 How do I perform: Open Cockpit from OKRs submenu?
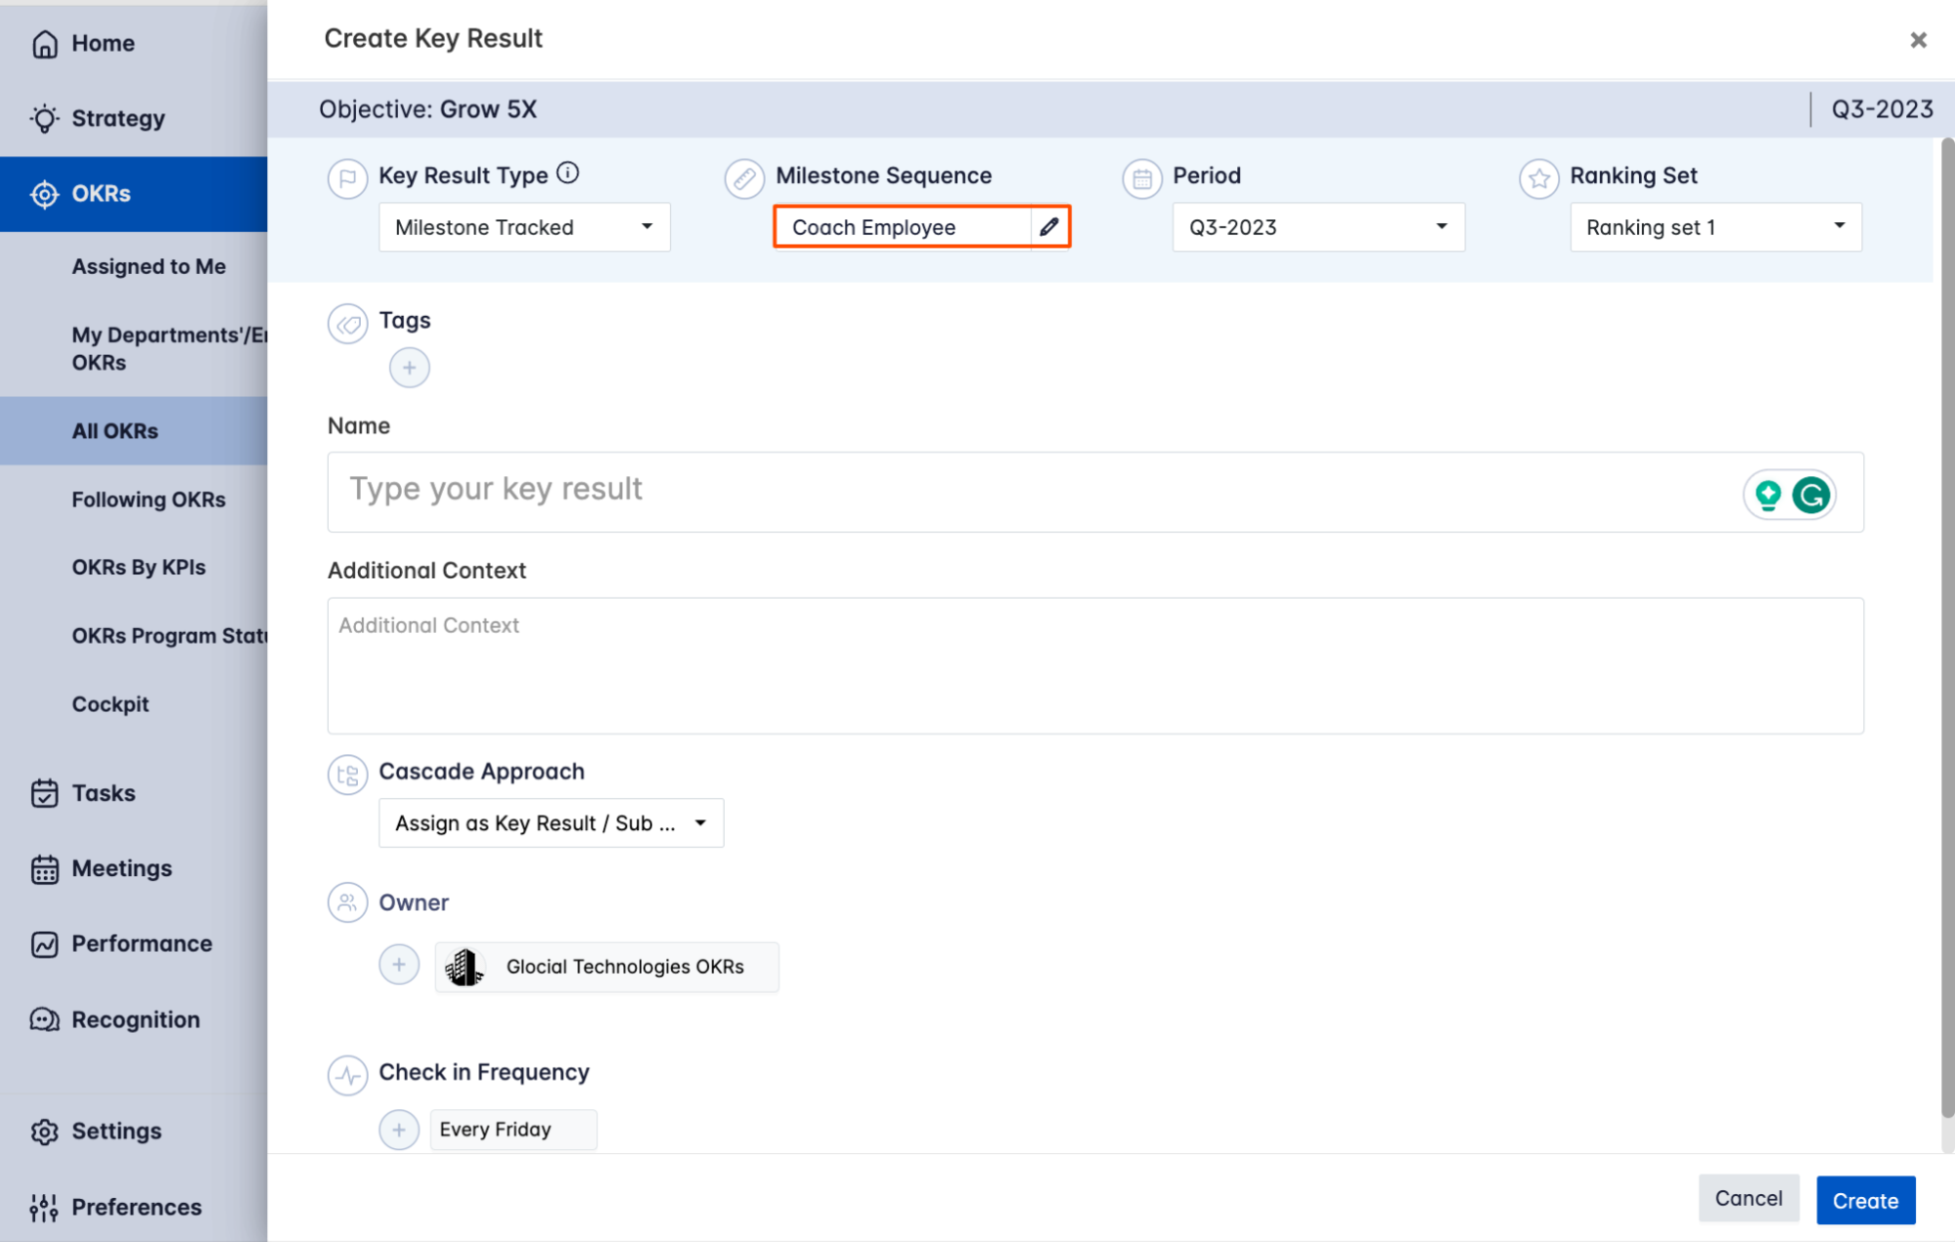click(111, 704)
